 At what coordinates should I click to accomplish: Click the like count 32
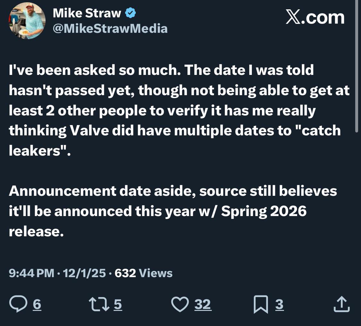(x=203, y=304)
